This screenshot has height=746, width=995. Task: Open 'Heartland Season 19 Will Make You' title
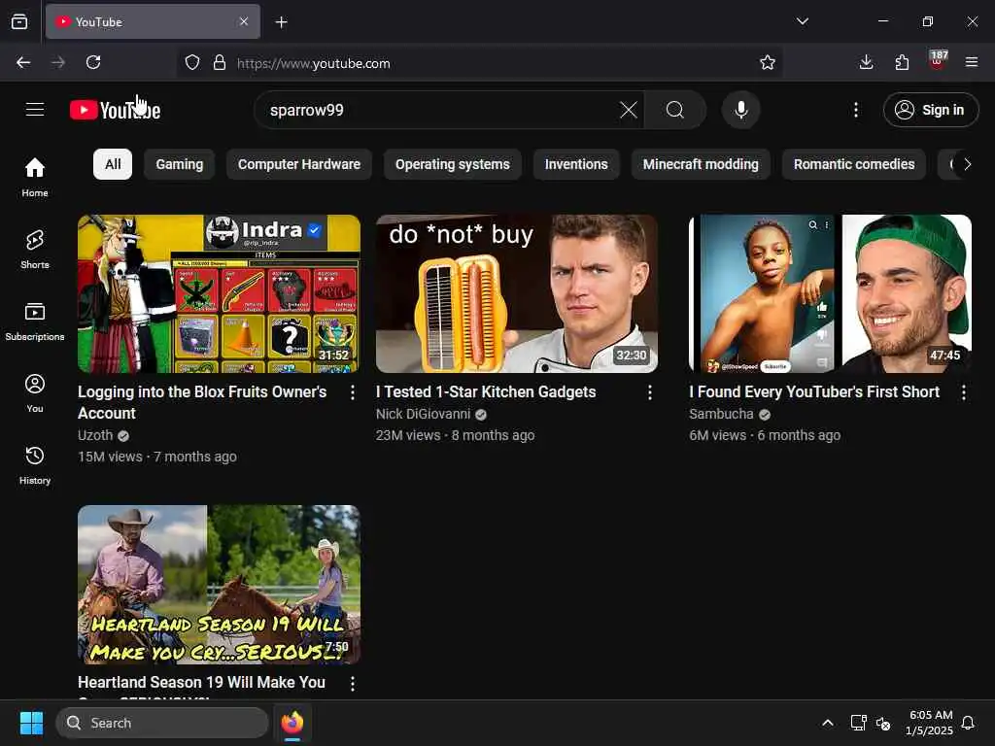tap(202, 683)
